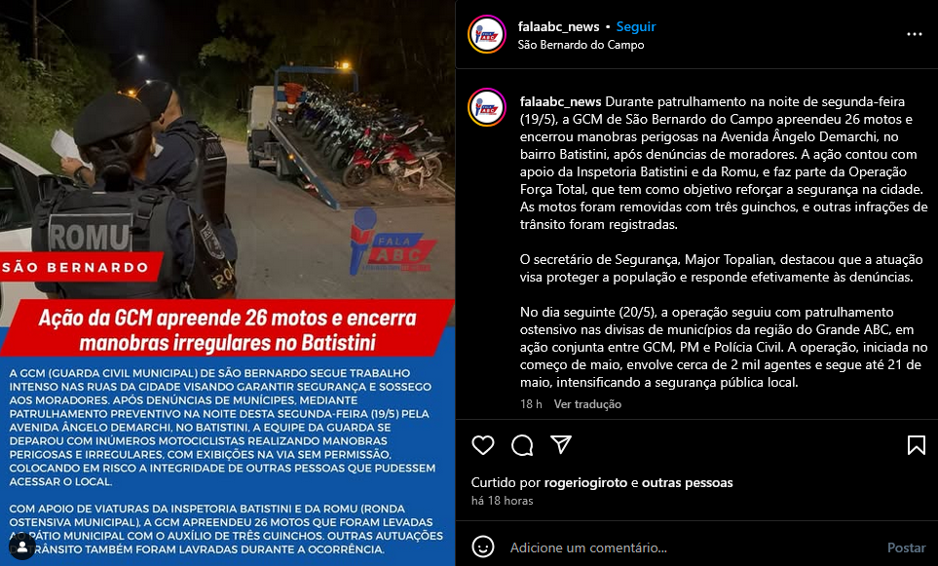Open comments with the speech bubble icon

click(x=522, y=445)
